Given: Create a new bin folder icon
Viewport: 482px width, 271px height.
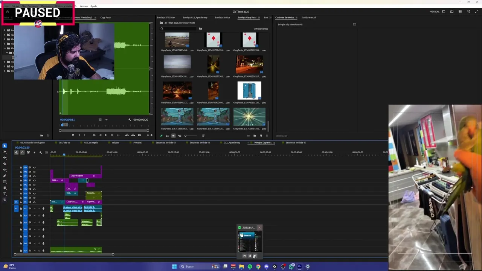Looking at the screenshot, I should pos(255,135).
